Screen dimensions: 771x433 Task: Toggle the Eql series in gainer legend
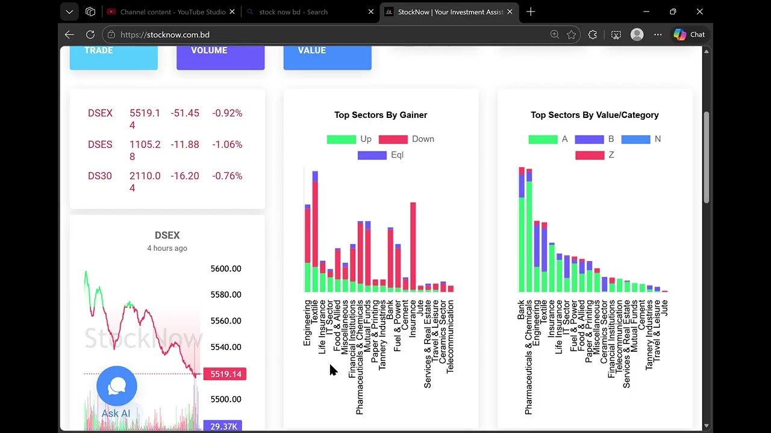coord(381,155)
